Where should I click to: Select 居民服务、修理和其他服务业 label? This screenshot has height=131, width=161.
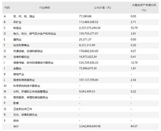coord(31,98)
